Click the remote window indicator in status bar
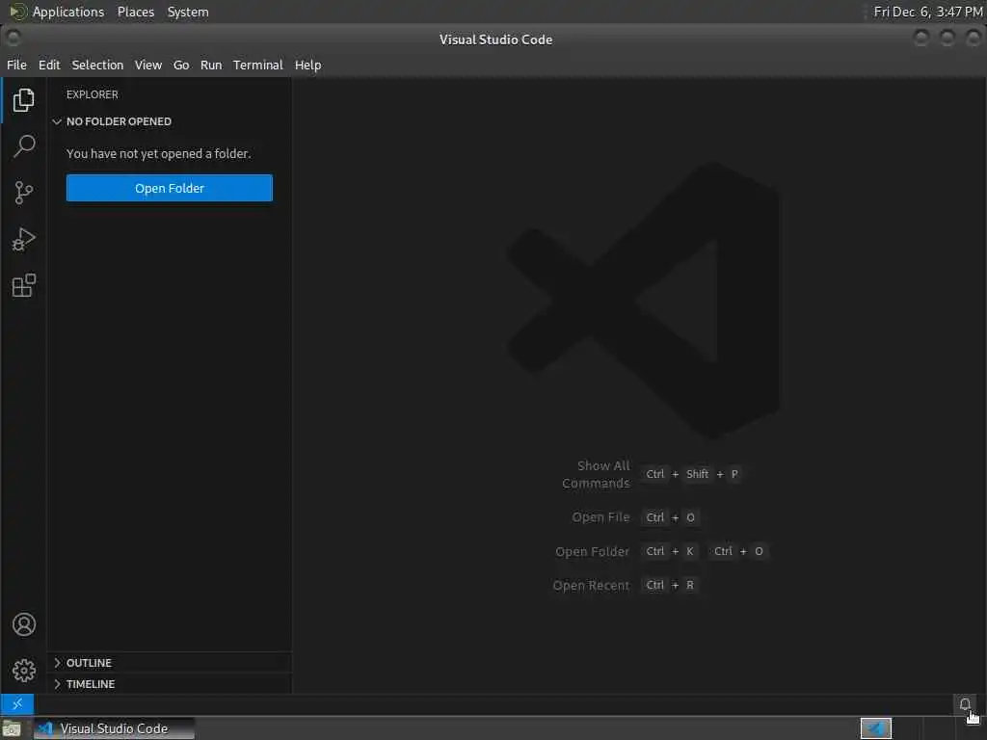 (17, 704)
